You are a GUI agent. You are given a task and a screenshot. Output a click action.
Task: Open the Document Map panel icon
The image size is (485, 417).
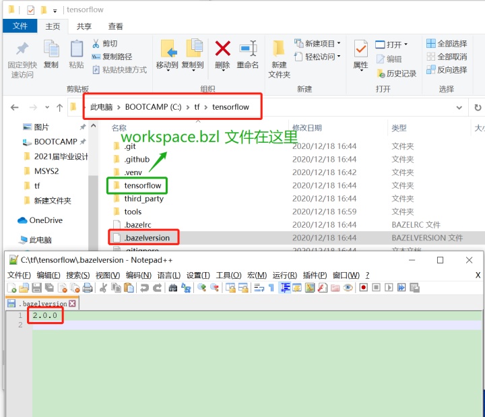point(310,288)
